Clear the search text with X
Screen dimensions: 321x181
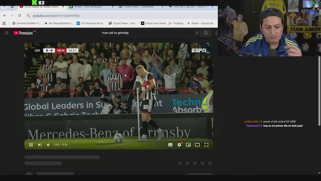(x=197, y=33)
